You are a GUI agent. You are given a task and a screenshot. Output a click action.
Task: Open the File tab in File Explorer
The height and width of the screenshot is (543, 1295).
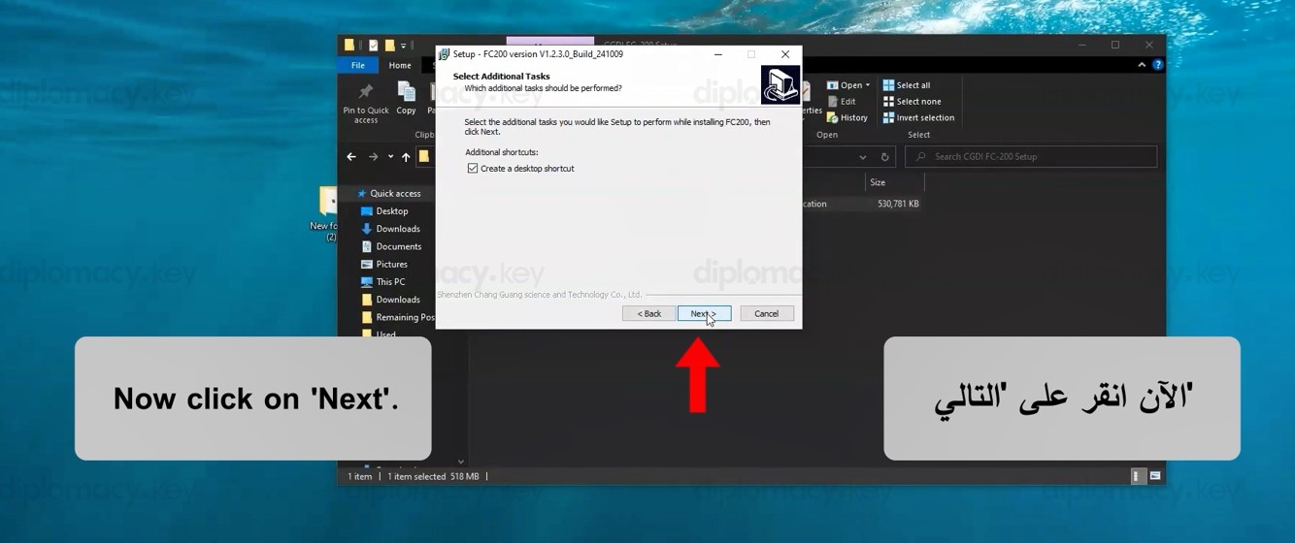[358, 65]
